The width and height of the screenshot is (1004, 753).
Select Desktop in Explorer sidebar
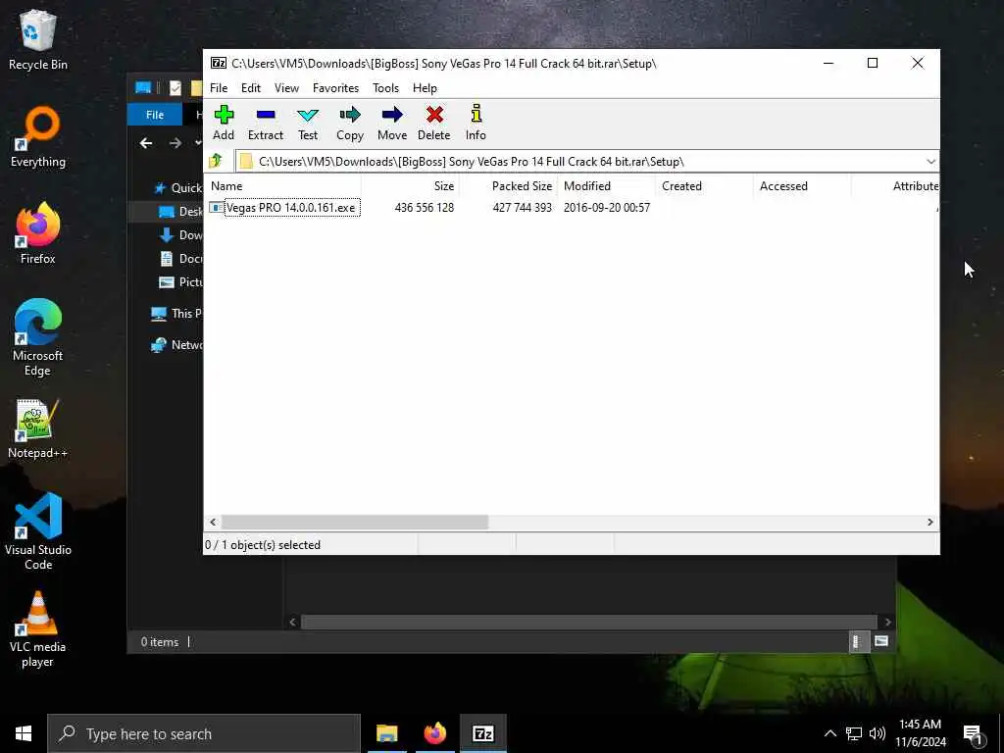180,212
